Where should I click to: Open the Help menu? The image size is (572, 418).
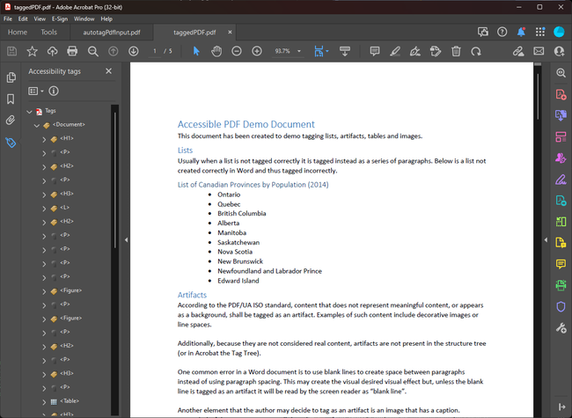[106, 19]
